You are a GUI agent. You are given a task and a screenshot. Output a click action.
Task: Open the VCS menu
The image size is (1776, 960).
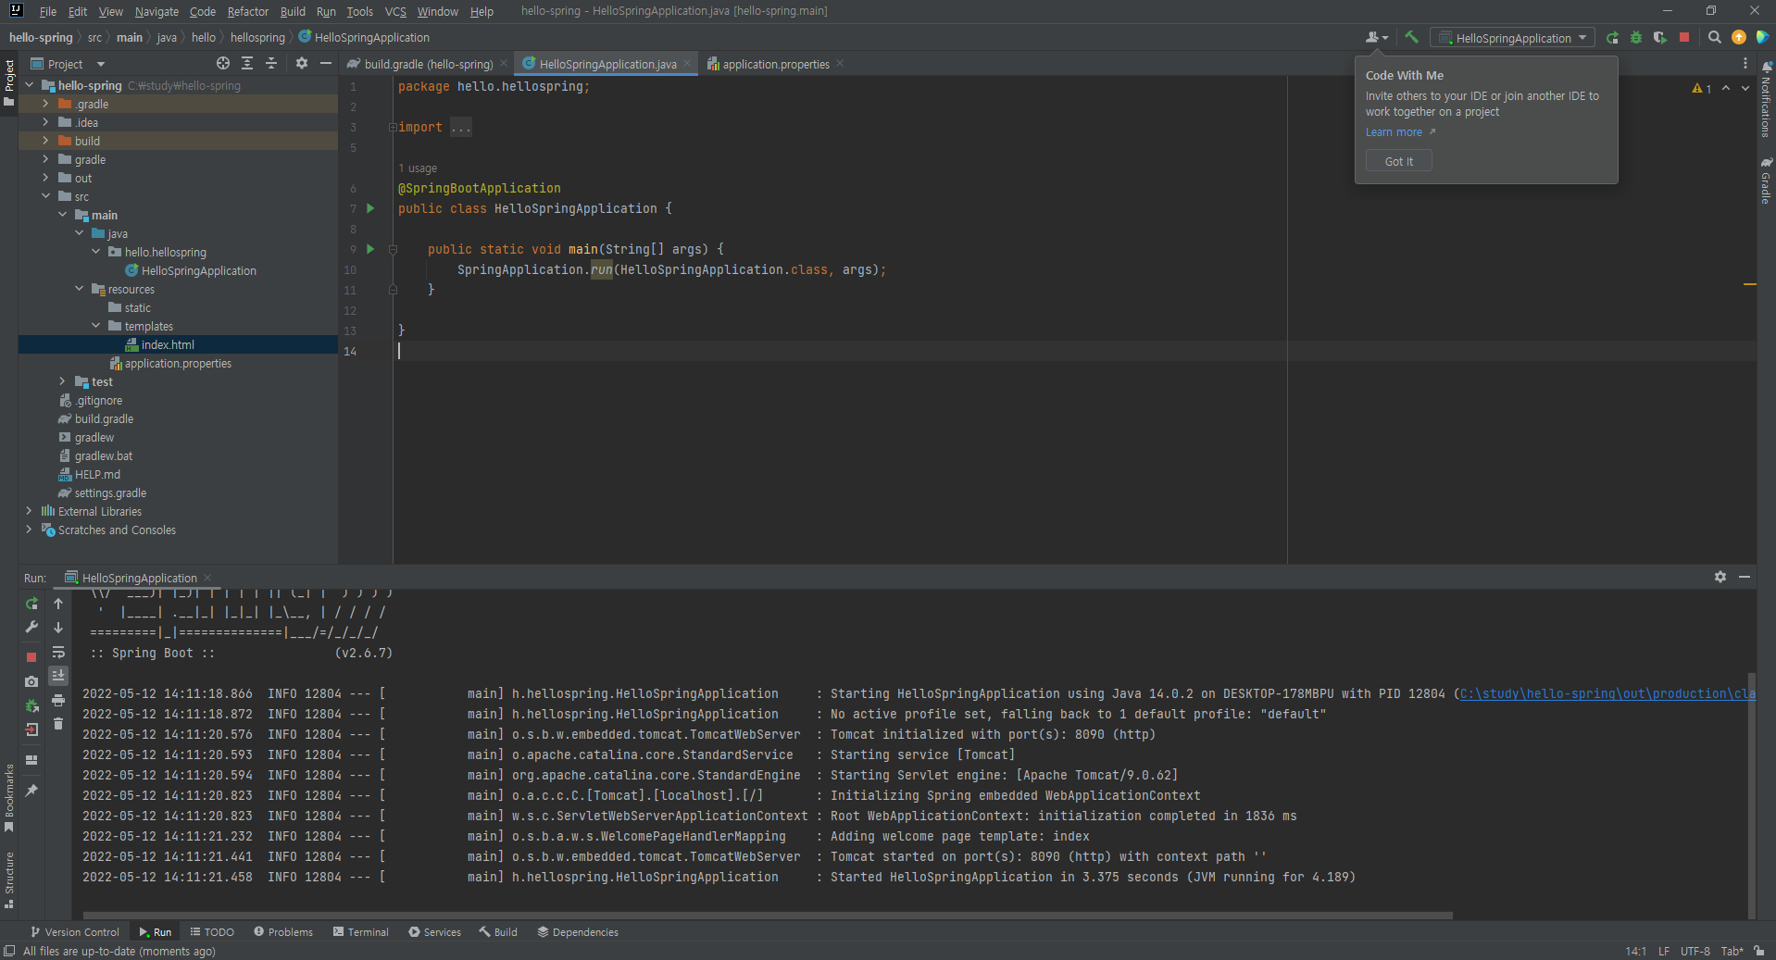[395, 11]
